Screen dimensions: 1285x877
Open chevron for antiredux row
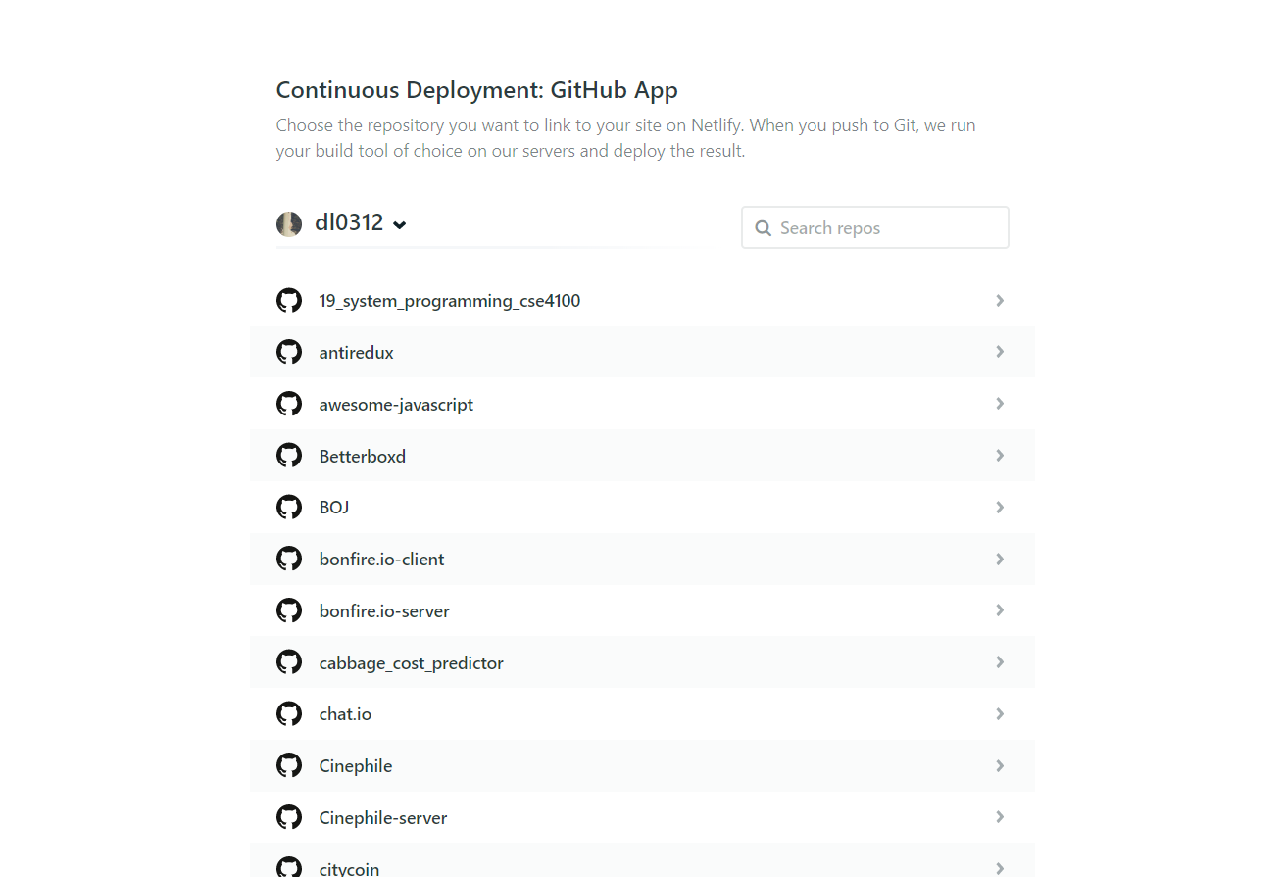click(1000, 352)
